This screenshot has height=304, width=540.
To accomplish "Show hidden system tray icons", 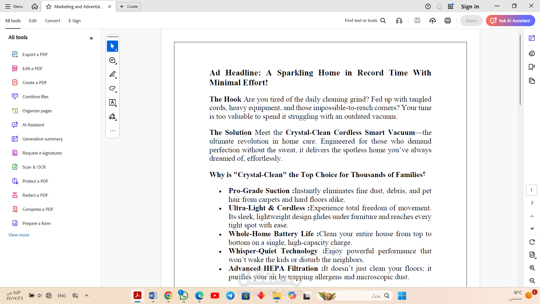I will [x=87, y=296].
